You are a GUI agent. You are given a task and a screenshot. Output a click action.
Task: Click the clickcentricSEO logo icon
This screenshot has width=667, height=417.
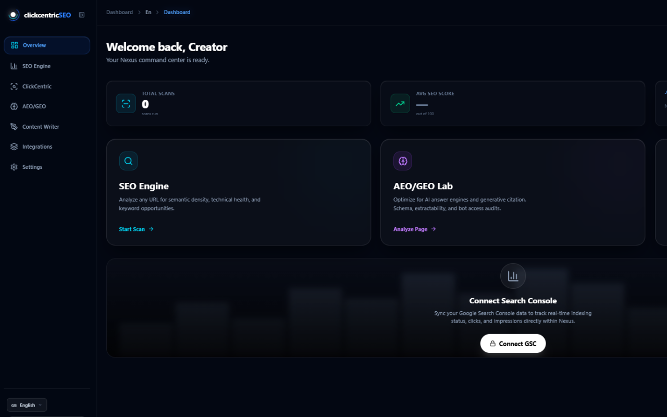coord(14,15)
